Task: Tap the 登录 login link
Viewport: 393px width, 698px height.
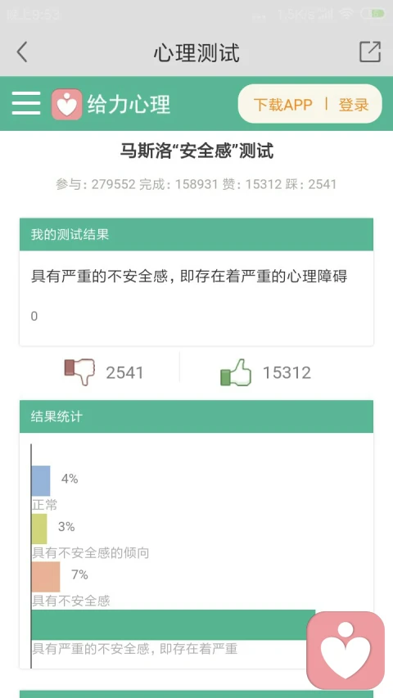Action: [x=354, y=105]
